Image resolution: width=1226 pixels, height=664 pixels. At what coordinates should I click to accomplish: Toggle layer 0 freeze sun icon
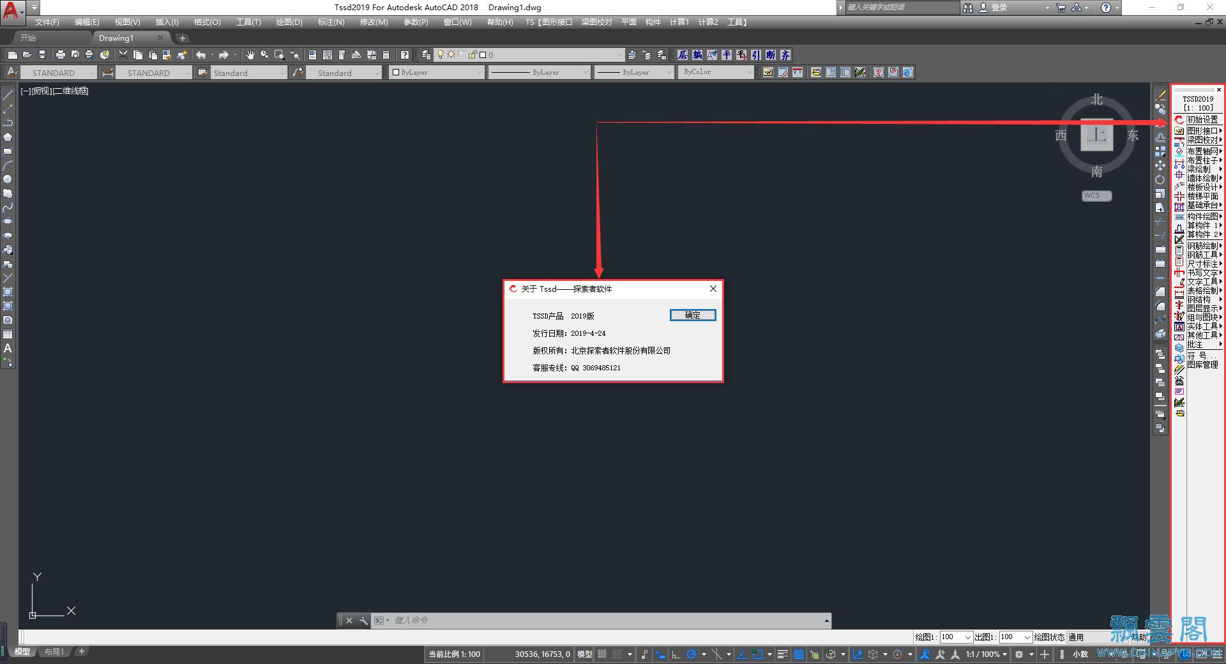(x=451, y=55)
